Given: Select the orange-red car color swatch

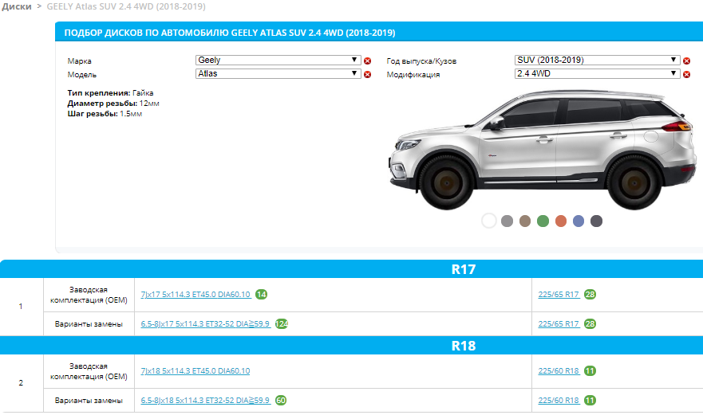Looking at the screenshot, I should [x=561, y=221].
